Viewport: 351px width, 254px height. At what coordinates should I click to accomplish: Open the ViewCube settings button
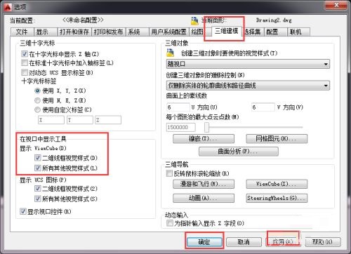(277, 184)
